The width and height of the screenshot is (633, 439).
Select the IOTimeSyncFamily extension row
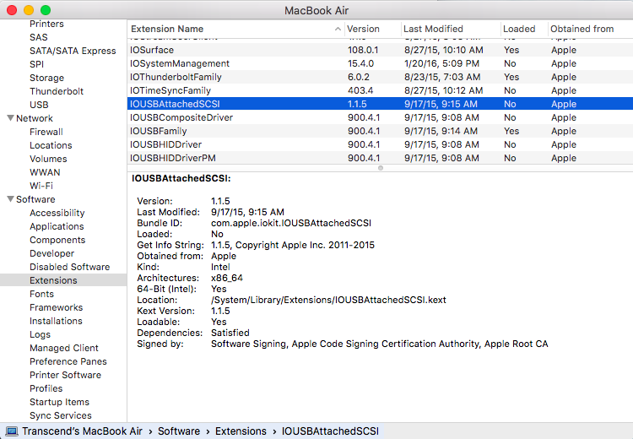pyautogui.click(x=380, y=90)
